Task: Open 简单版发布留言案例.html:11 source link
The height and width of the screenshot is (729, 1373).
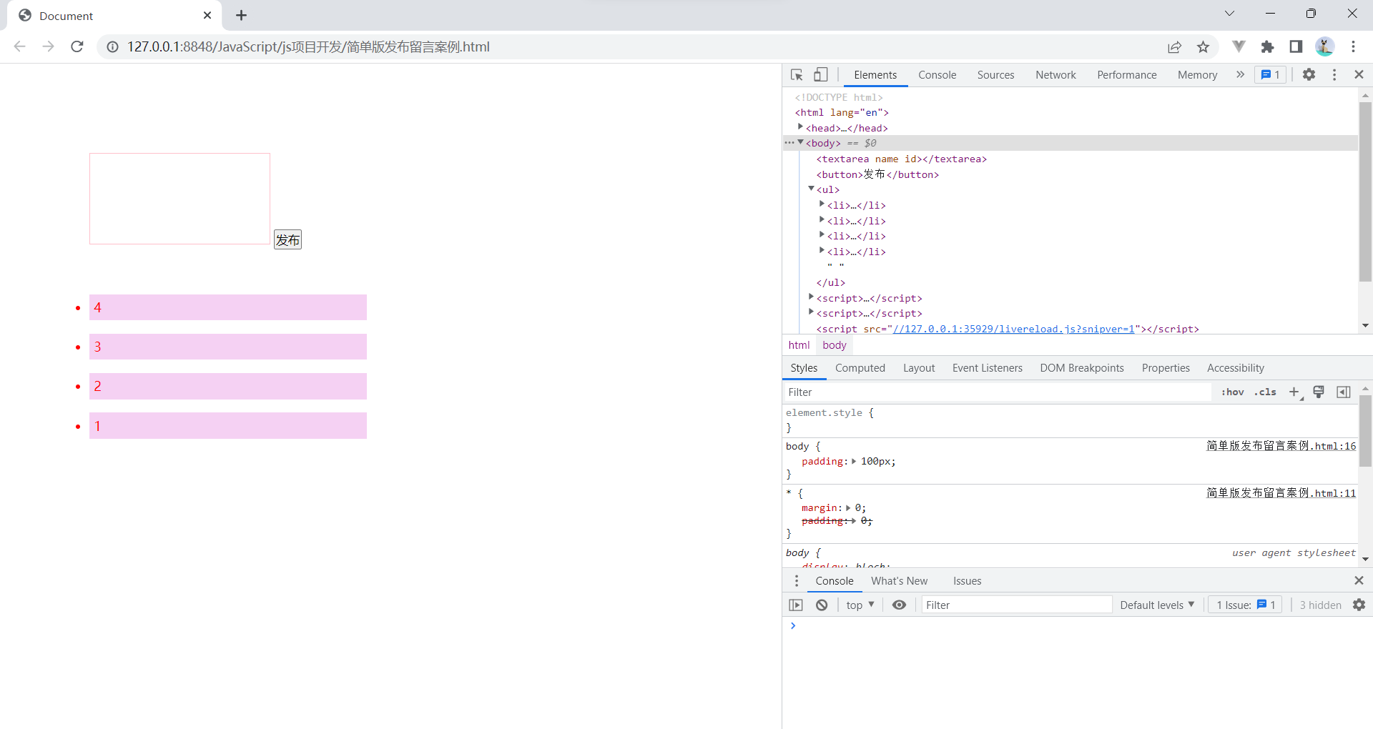Action: click(1281, 493)
